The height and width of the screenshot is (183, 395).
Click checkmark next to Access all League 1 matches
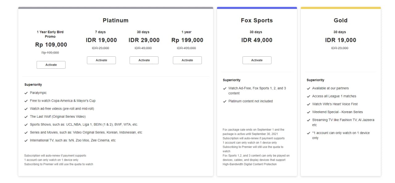309,96
